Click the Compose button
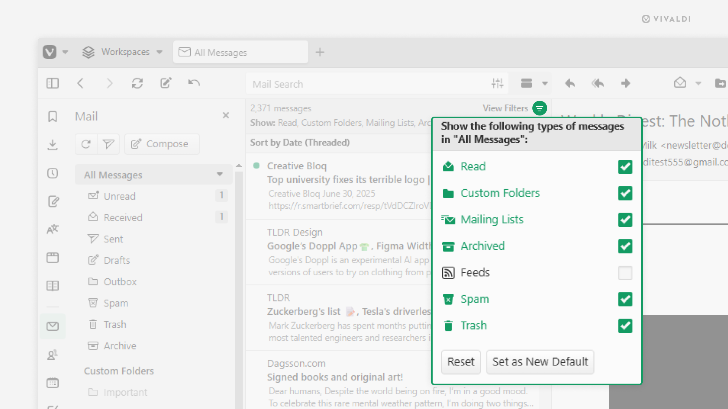Image resolution: width=728 pixels, height=409 pixels. [162, 144]
